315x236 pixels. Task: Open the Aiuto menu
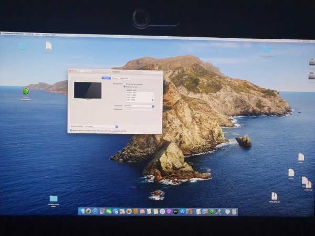coord(54,35)
